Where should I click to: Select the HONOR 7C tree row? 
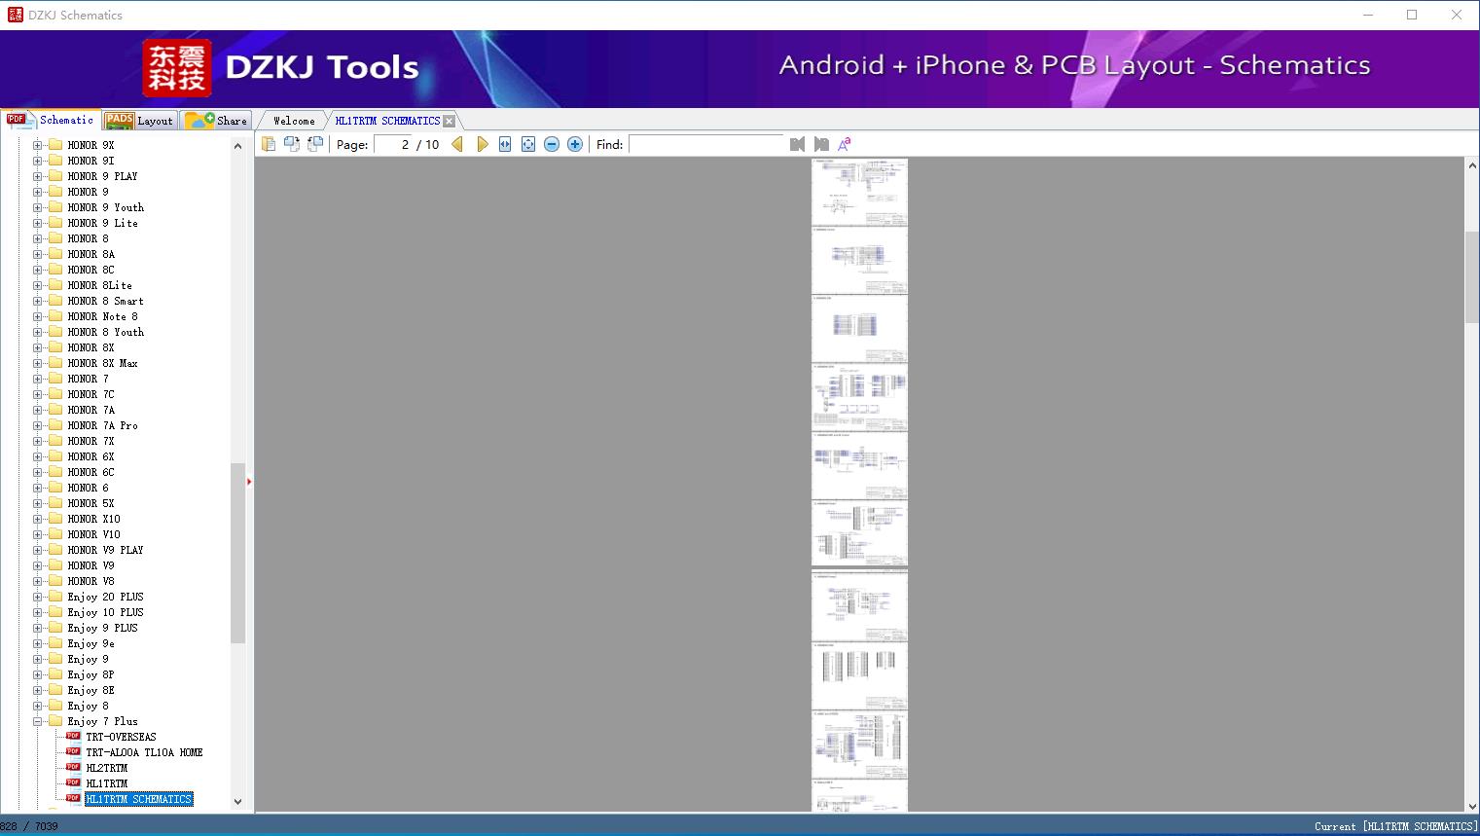coord(90,394)
